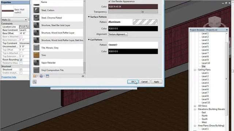Click the Project Browser scrollbar

(227, 79)
